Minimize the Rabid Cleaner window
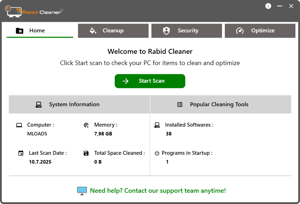This screenshot has height=204, width=300. [x=280, y=6]
